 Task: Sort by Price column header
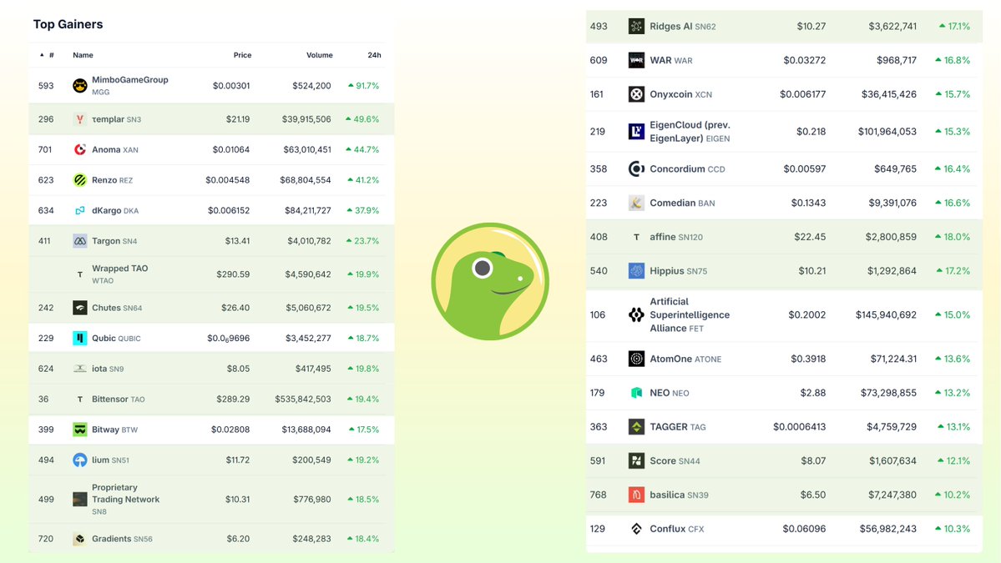tap(243, 55)
